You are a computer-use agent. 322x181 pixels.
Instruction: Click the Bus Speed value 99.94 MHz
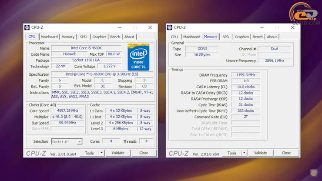[x=67, y=123]
